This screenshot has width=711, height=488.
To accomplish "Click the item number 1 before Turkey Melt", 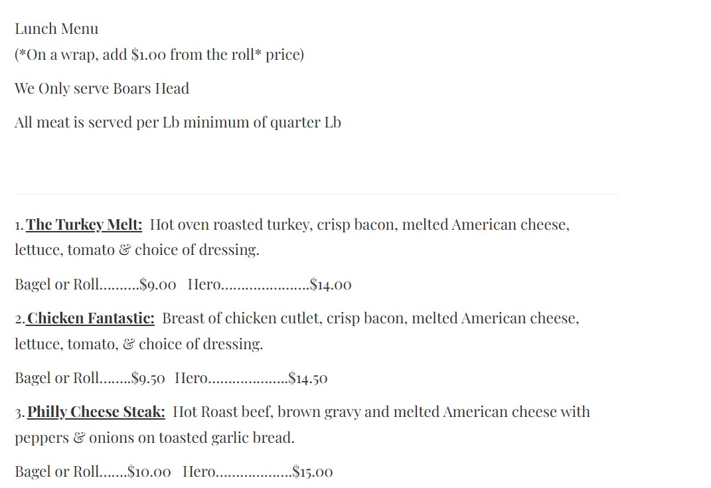I will [x=19, y=225].
